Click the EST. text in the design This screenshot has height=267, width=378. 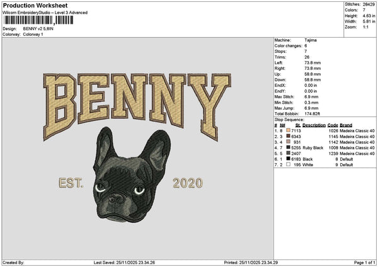point(71,183)
